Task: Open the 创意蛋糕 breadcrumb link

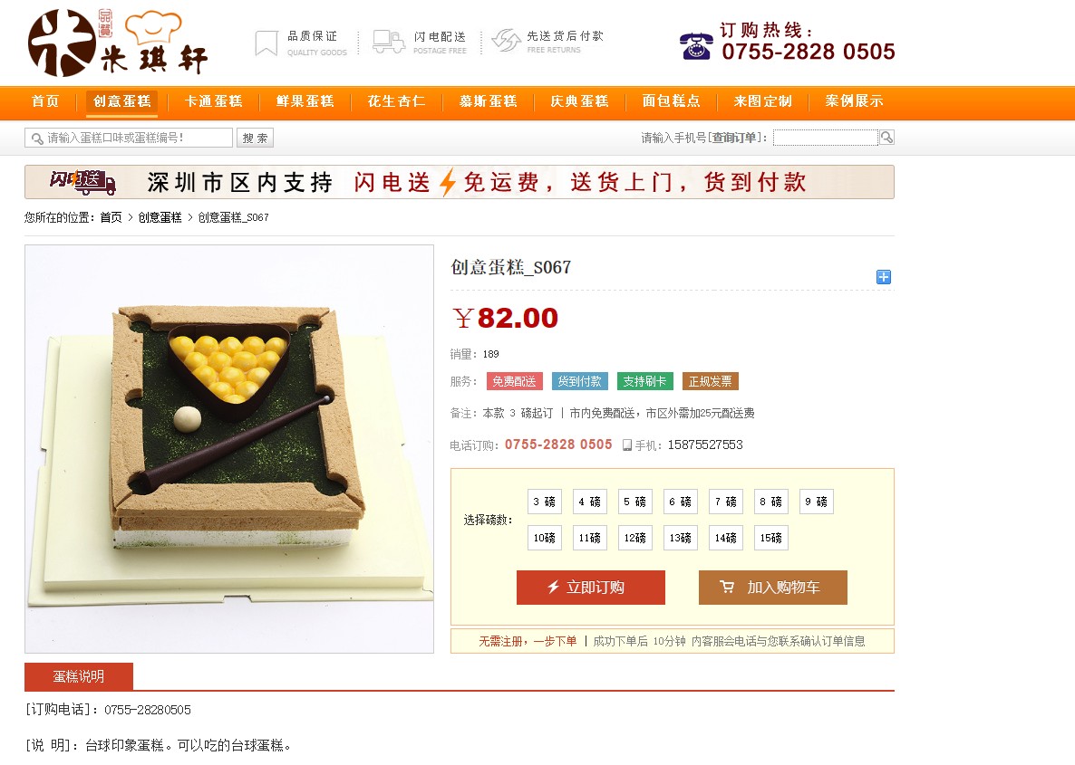Action: coord(160,217)
